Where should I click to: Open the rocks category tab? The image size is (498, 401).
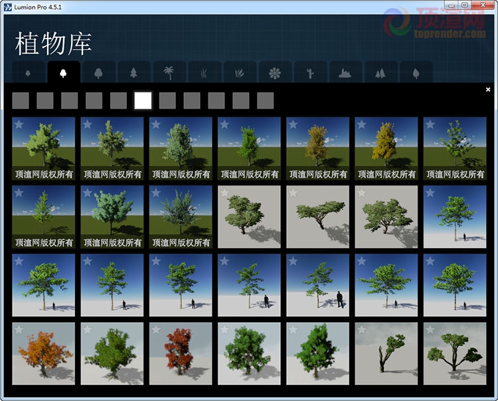point(345,73)
